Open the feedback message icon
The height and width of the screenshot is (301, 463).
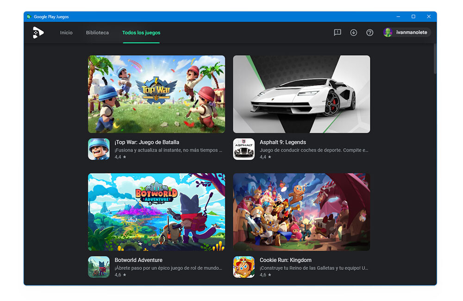(x=337, y=32)
